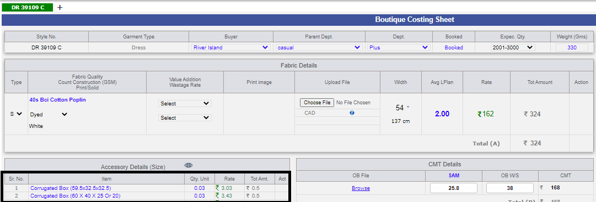Click the 137 cm width text

point(401,121)
